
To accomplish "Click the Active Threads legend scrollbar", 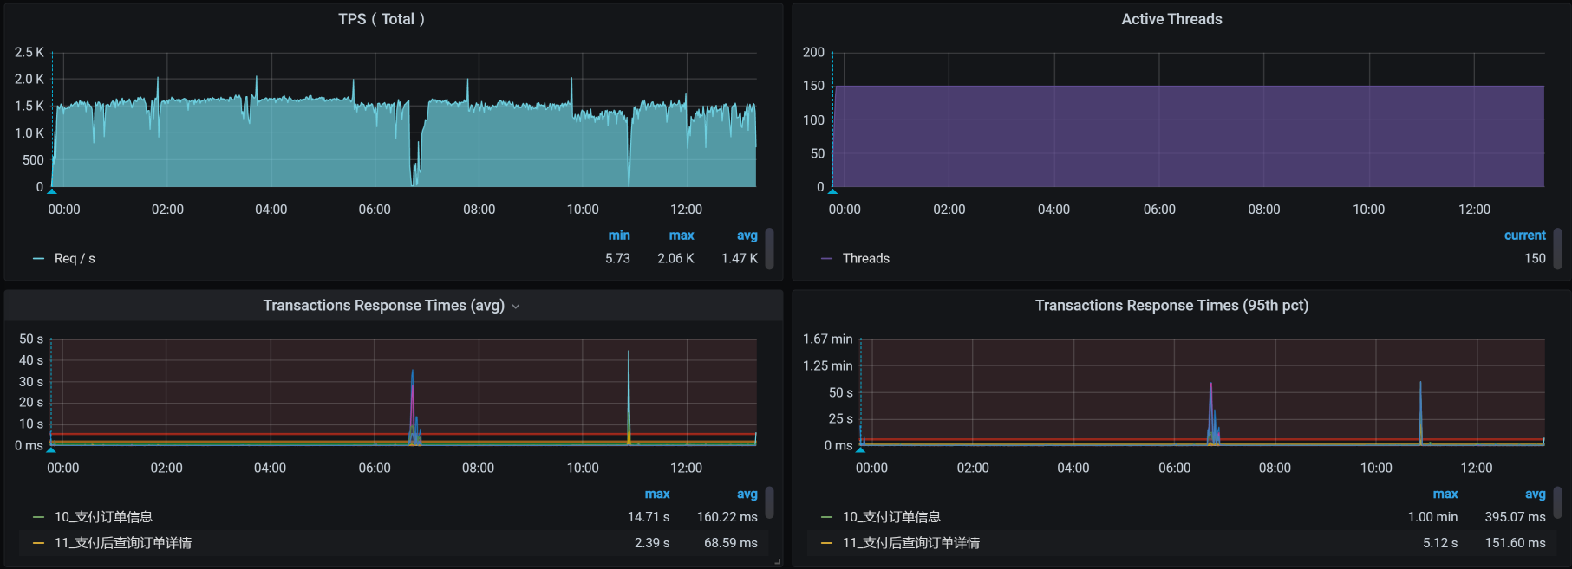I will 1557,249.
